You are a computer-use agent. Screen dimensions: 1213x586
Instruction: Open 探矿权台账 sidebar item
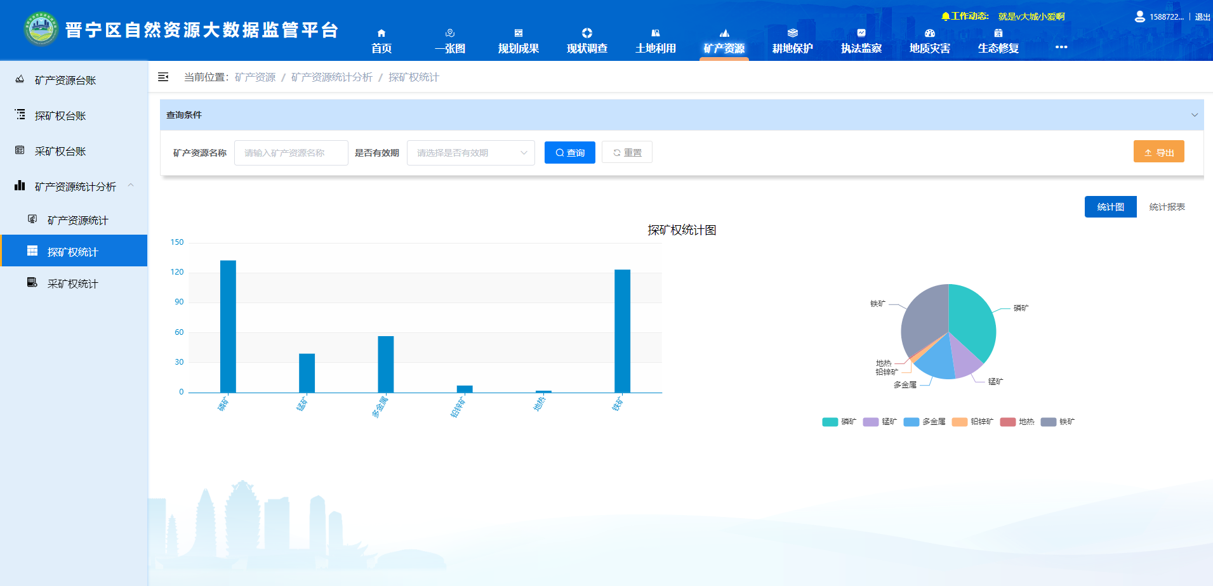pyautogui.click(x=74, y=115)
